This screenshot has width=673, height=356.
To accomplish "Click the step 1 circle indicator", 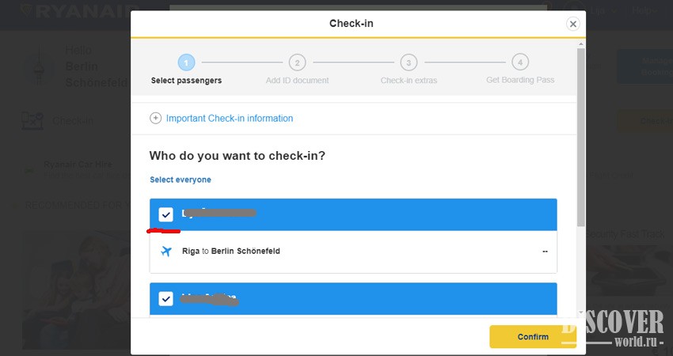I will [186, 62].
